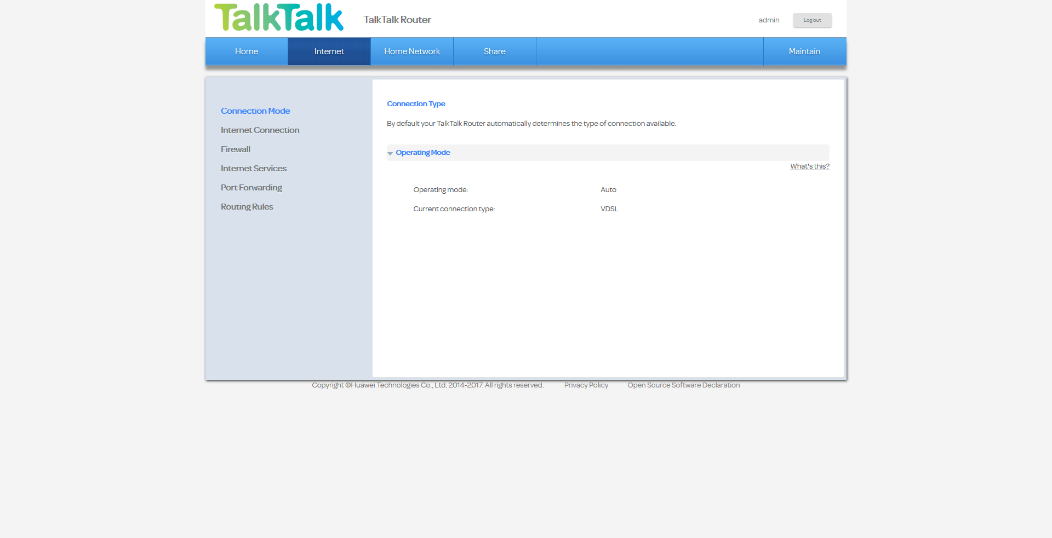This screenshot has height=538, width=1052.
Task: Open the Firewall page
Action: (x=236, y=149)
